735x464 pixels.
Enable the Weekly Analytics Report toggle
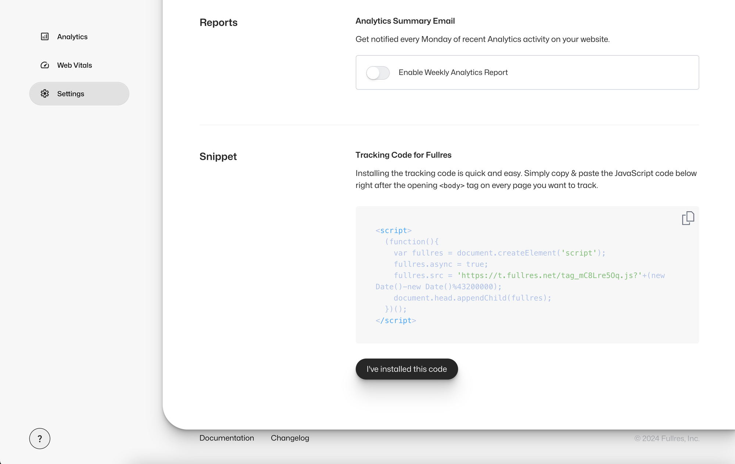[x=378, y=73]
